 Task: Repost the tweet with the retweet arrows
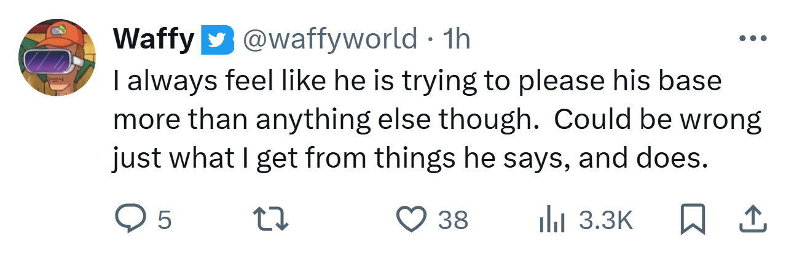pos(270,219)
